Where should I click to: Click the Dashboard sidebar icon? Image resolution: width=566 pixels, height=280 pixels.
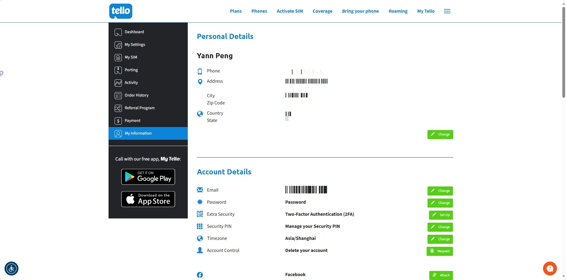(118, 32)
